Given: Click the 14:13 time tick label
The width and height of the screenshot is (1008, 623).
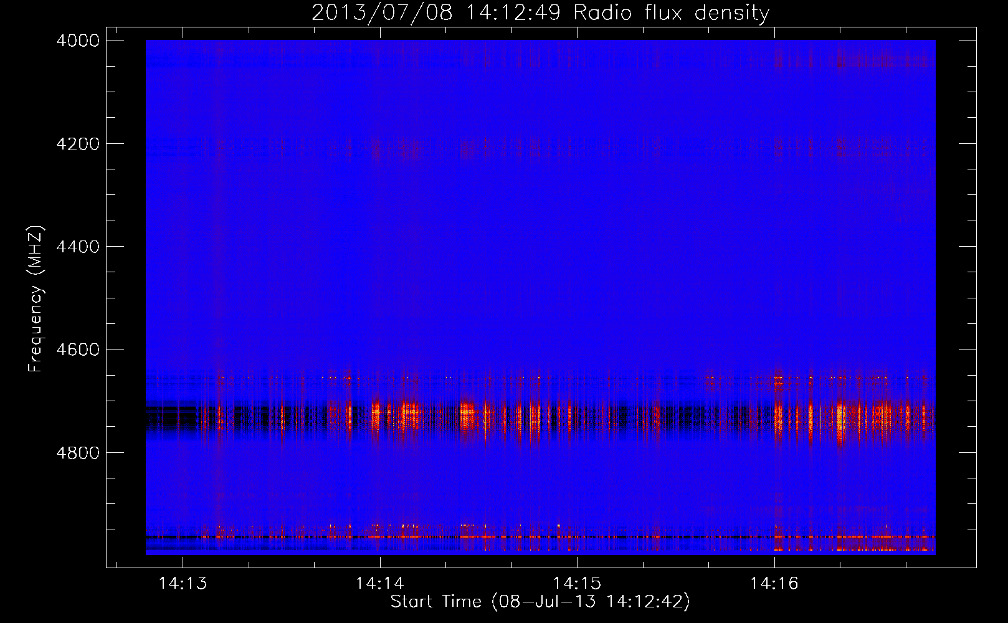Looking at the screenshot, I should 183,583.
